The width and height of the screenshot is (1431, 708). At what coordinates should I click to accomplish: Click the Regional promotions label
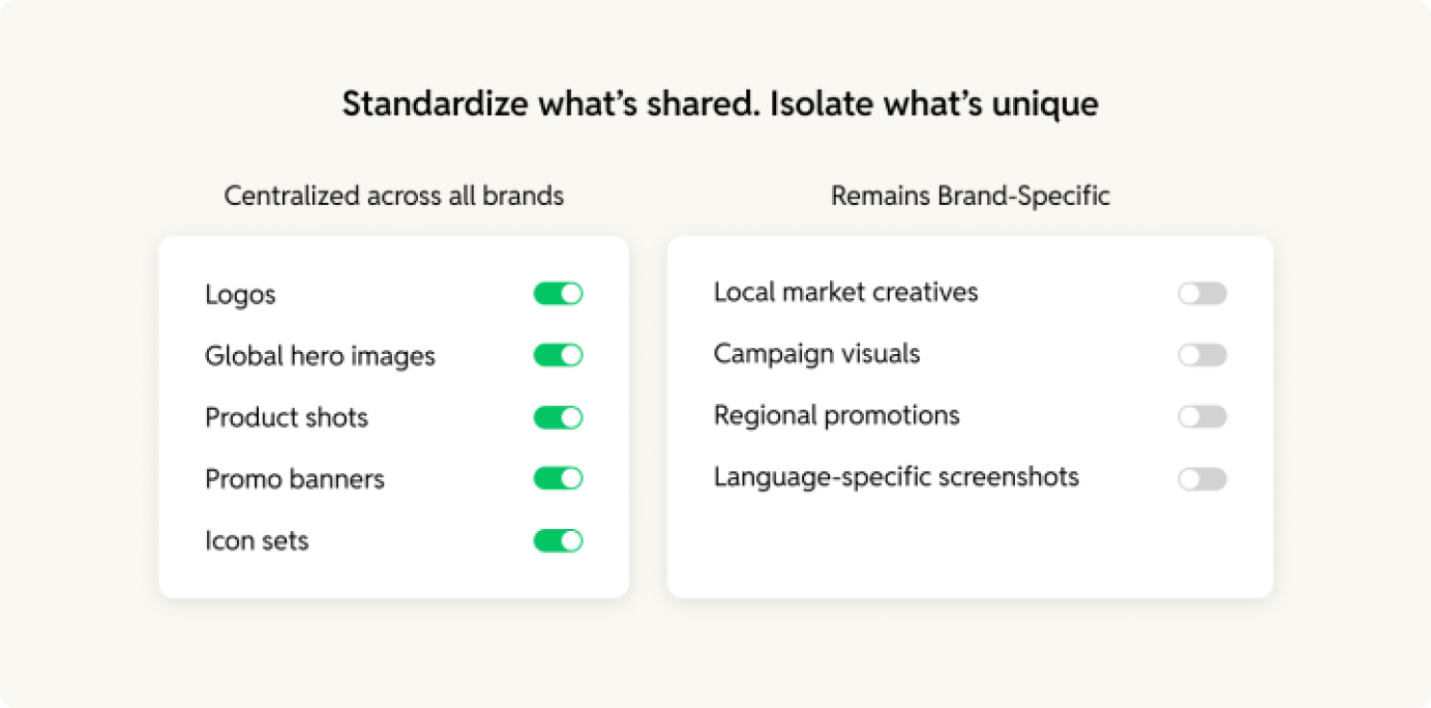(837, 416)
